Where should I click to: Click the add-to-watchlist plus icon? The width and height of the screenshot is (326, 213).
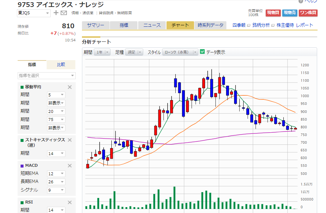[56, 12]
